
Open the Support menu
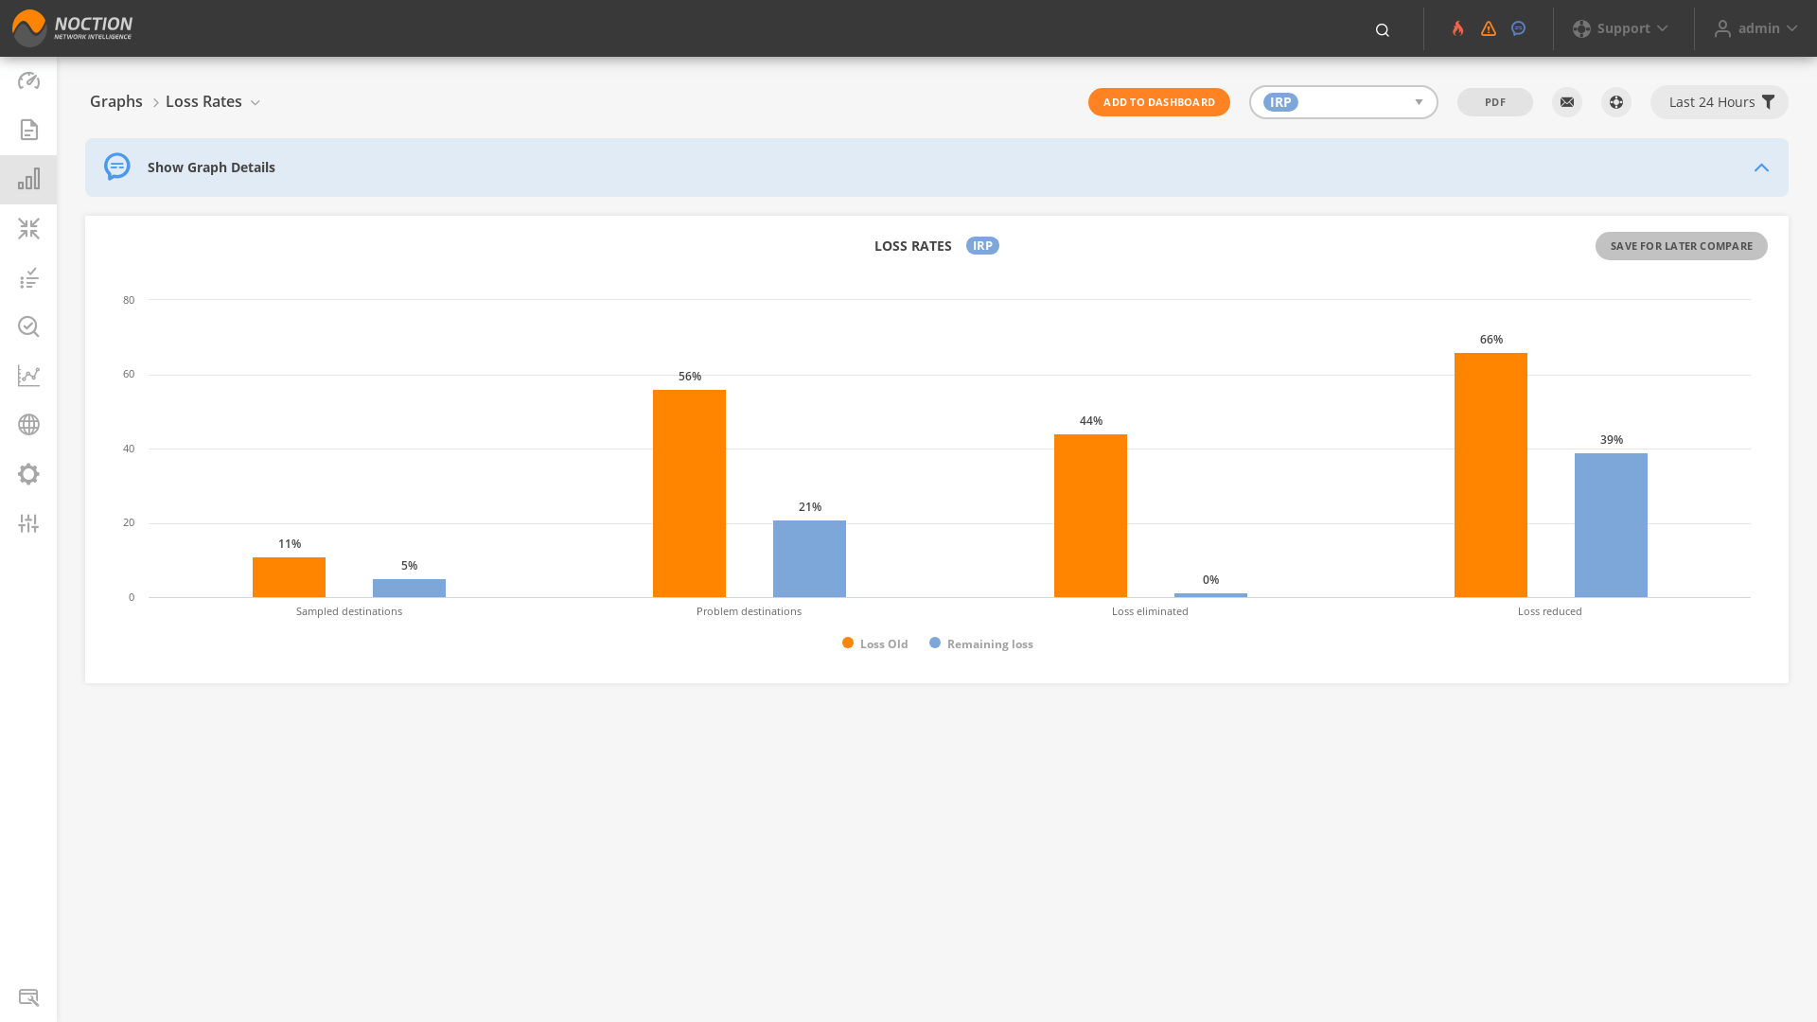tap(1621, 28)
